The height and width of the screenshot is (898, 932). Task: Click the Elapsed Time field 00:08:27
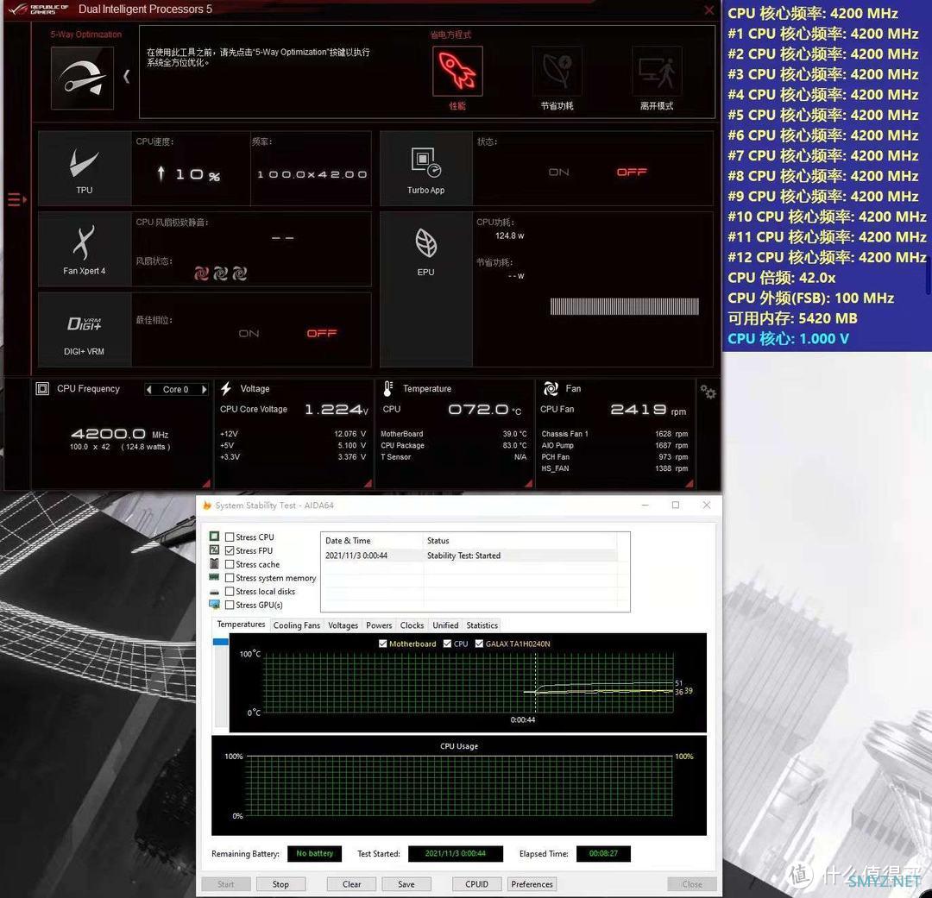click(603, 853)
